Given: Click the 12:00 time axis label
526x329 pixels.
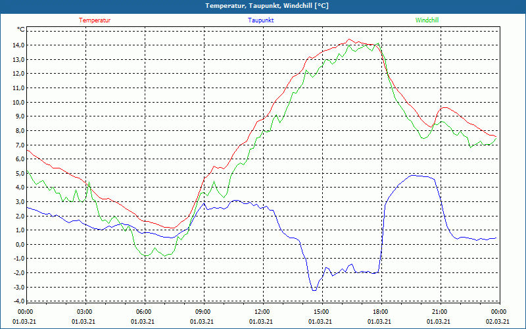Looking at the screenshot, I should click(262, 312).
